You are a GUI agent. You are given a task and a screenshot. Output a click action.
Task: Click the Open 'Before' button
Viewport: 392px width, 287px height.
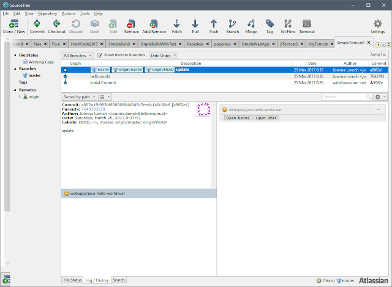238,118
